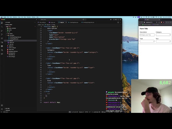The image size is (172, 129).
Task: Collapse the client folder
Action: [9, 26]
